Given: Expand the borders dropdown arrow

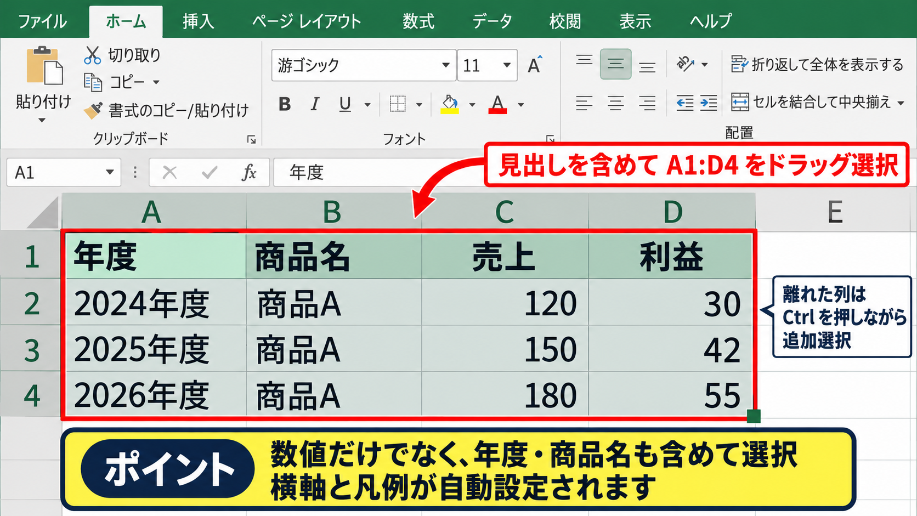Looking at the screenshot, I should click(419, 104).
